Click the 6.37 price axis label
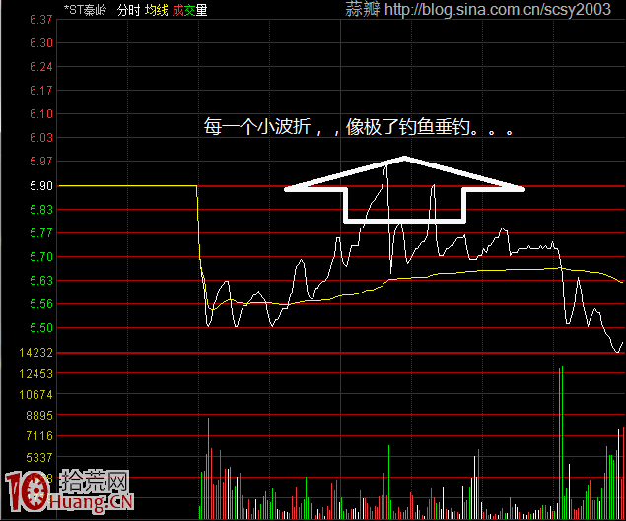626x521 pixels. pyautogui.click(x=41, y=19)
